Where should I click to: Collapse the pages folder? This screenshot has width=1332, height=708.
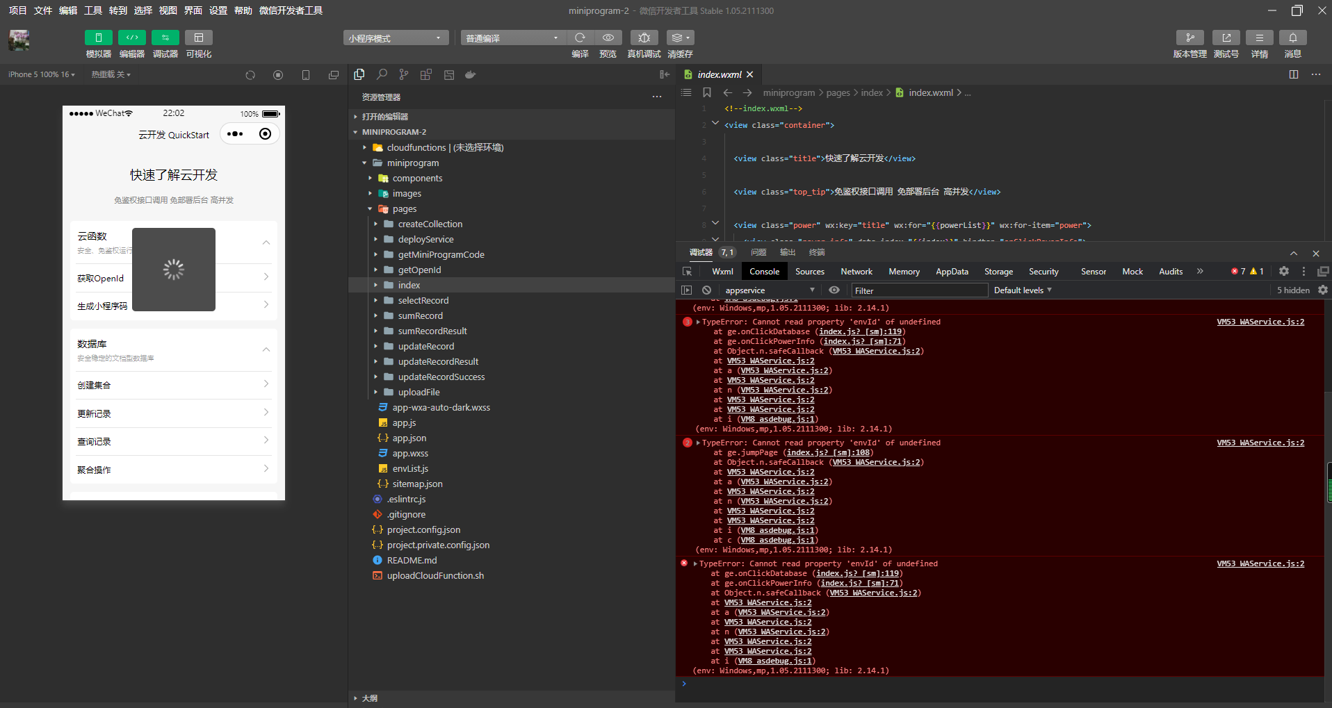coord(370,208)
